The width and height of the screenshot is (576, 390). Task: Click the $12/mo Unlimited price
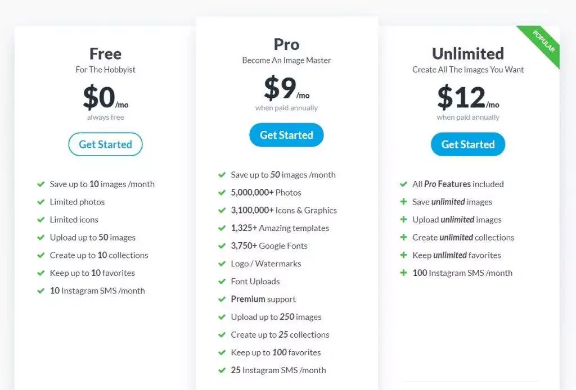point(467,98)
